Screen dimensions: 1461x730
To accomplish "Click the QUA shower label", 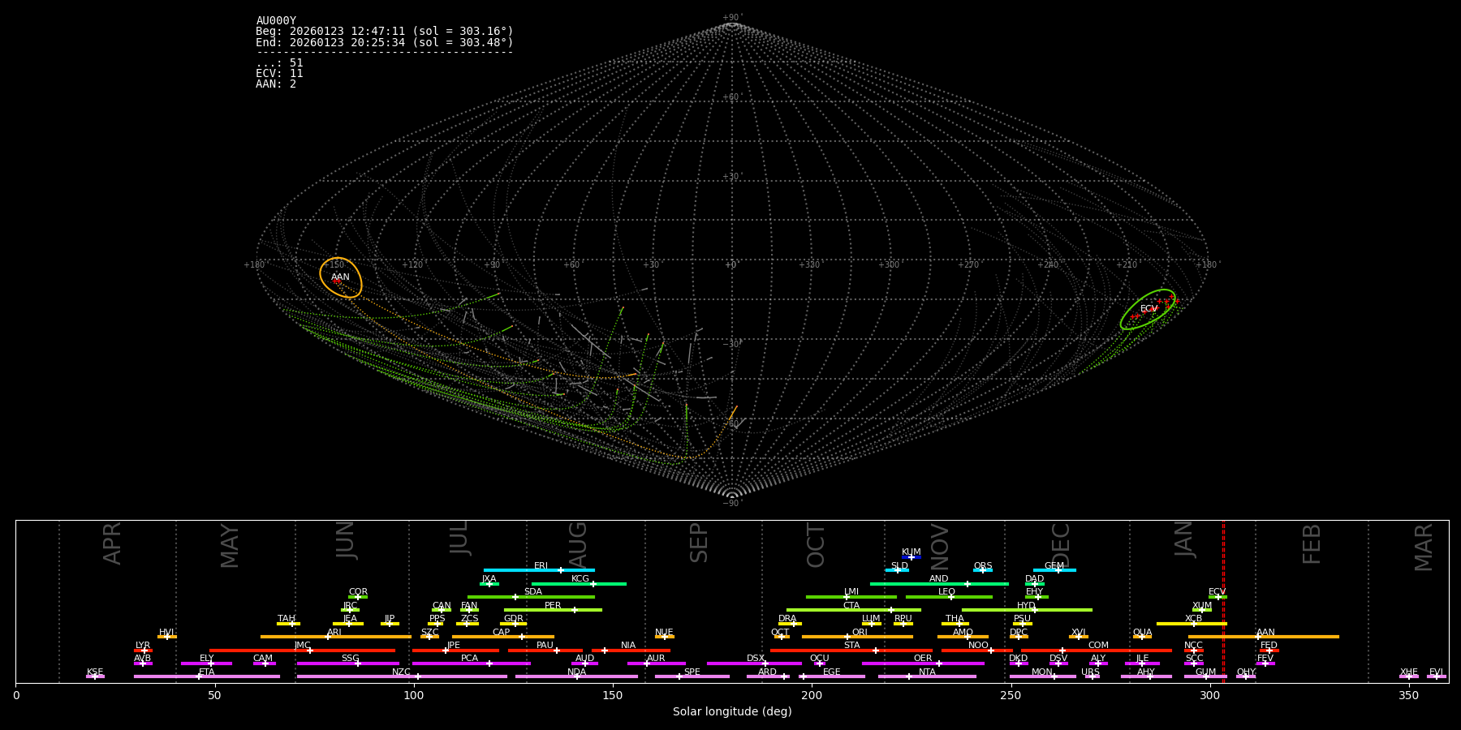I will [1143, 633].
